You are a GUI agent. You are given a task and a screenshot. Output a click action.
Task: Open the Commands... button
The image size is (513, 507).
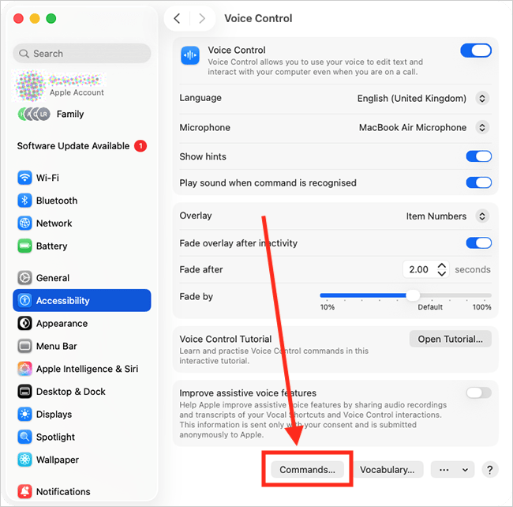pos(307,470)
